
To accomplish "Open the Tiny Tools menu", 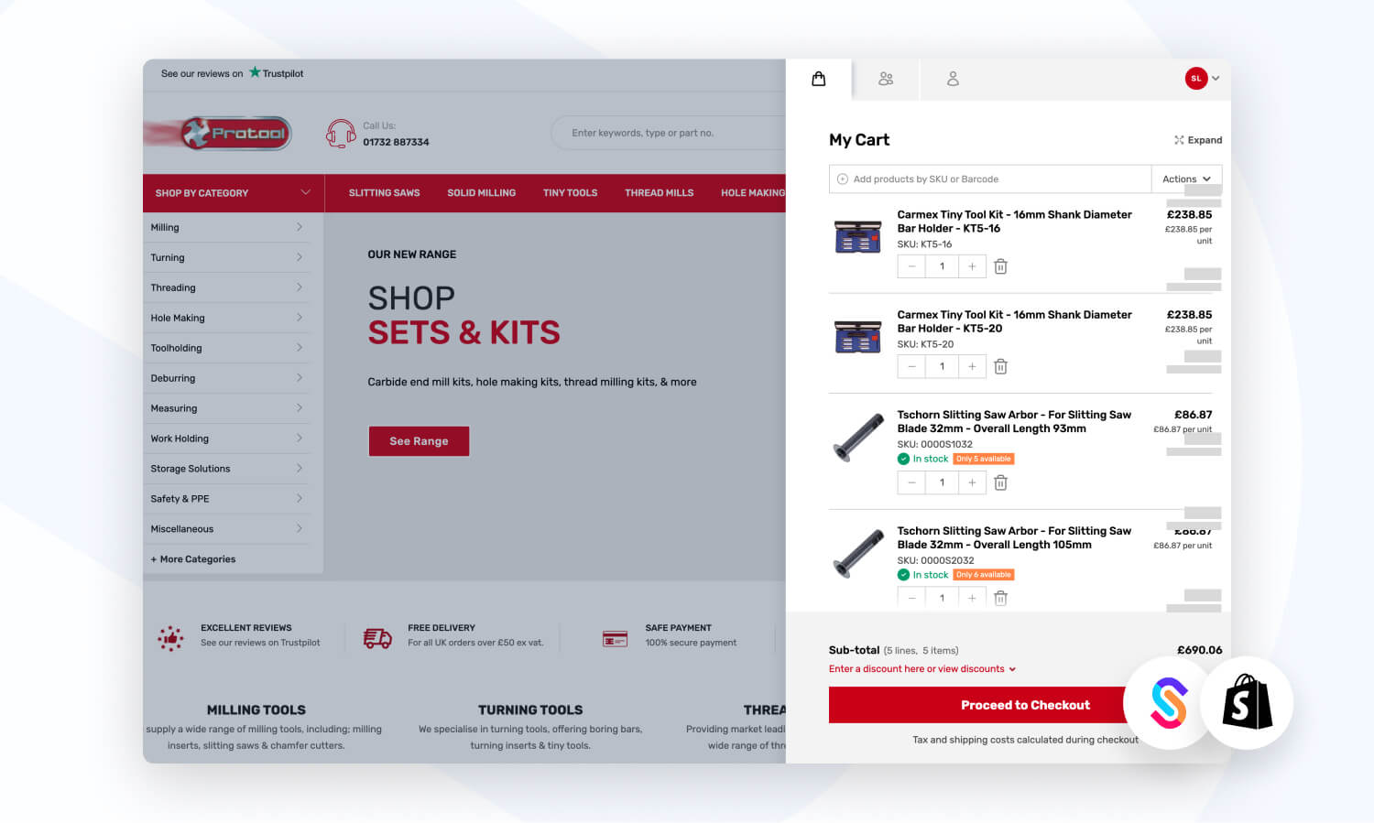I will pos(570,193).
